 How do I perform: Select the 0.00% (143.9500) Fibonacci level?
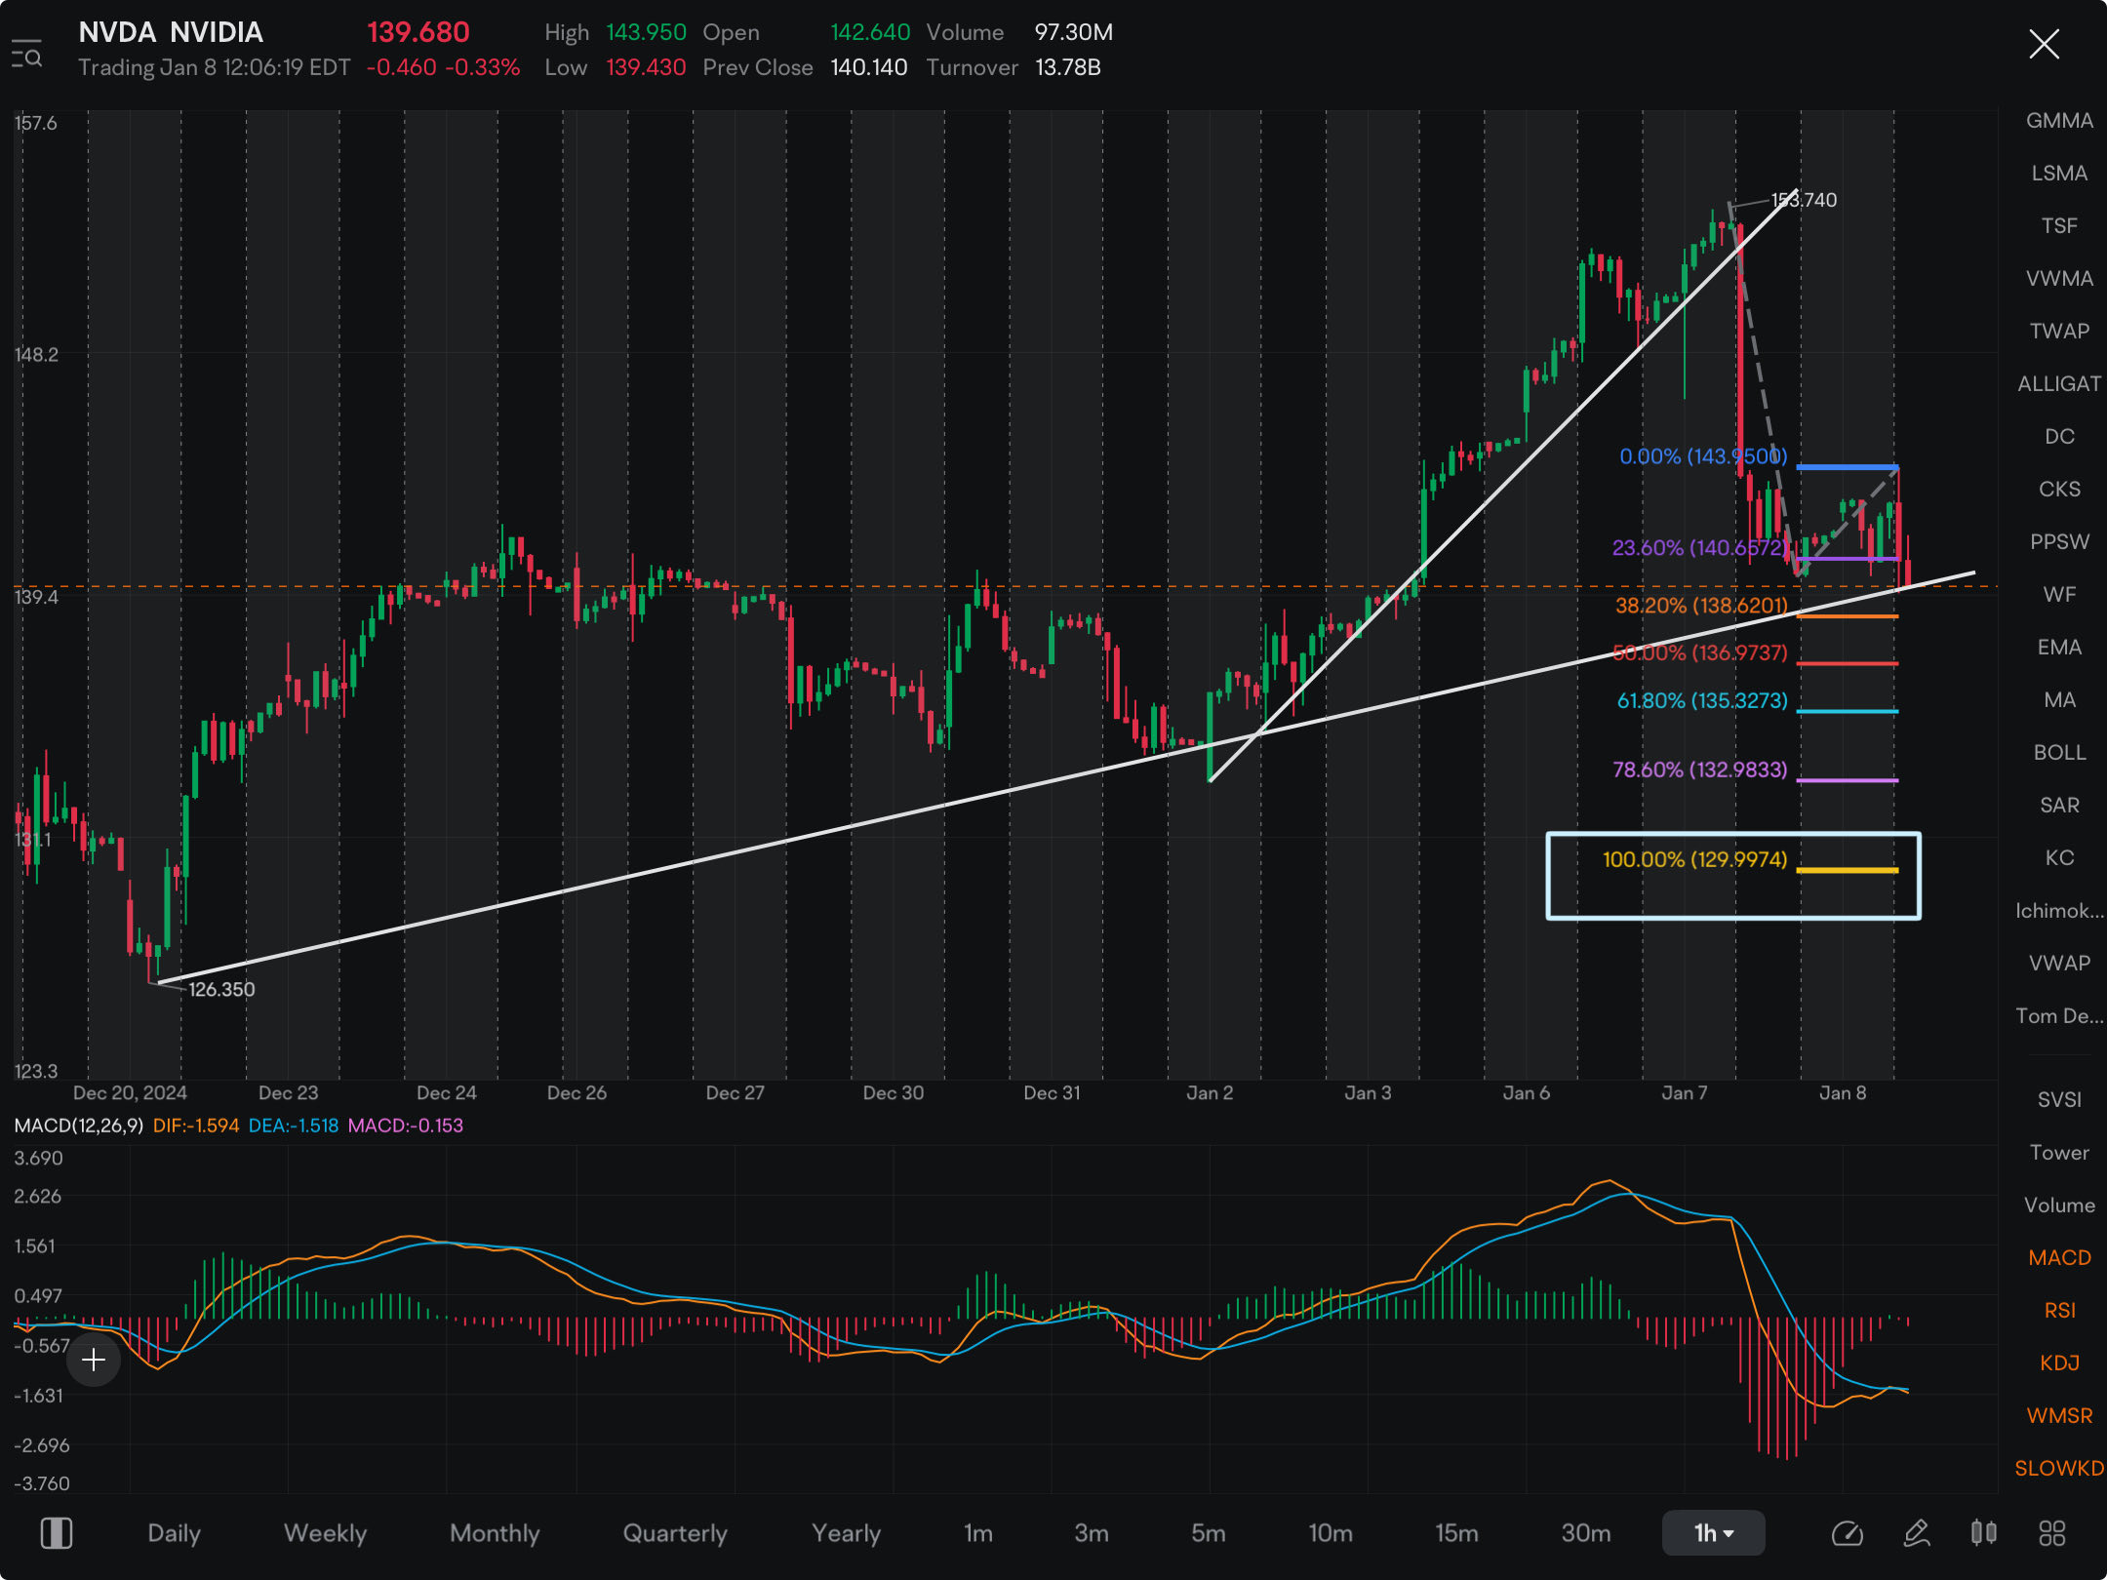click(x=1703, y=456)
